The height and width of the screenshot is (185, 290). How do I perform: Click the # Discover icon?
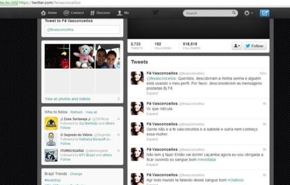pyautogui.click(x=92, y=13)
